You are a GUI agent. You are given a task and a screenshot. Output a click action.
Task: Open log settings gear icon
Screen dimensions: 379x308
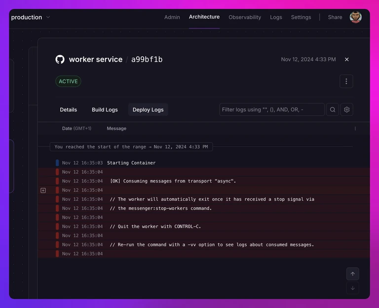coord(346,110)
